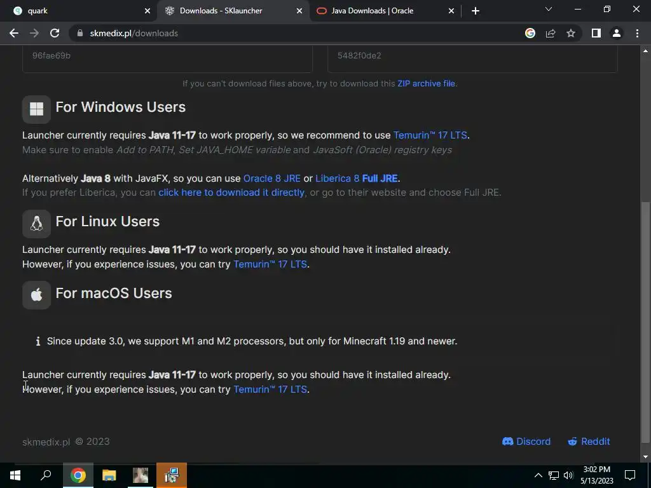
Task: Click the For Linux Users heading
Action: [107, 222]
